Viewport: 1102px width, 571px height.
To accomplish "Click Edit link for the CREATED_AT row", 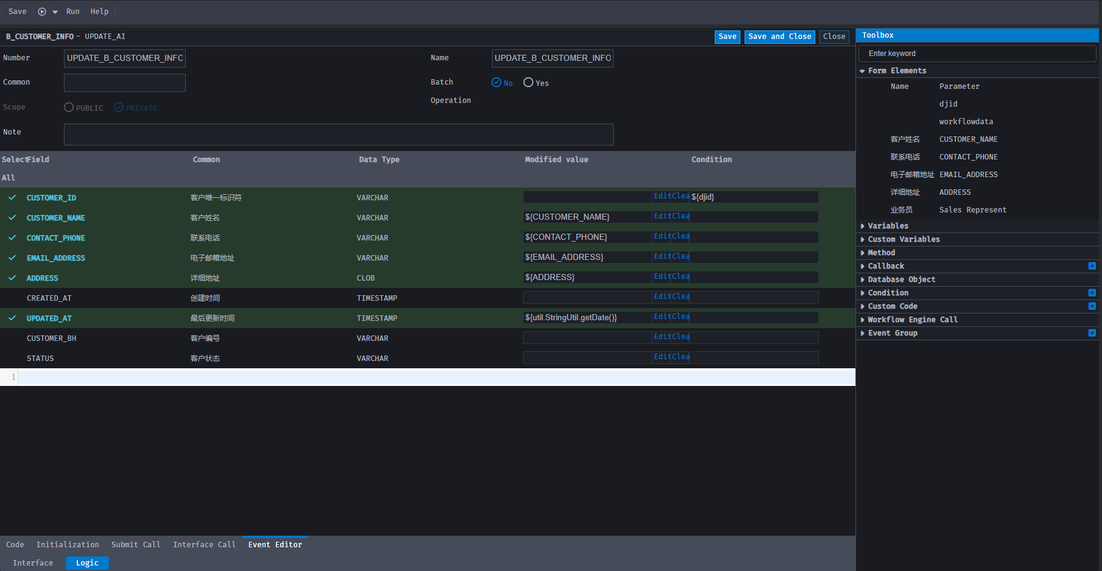I will 662,297.
